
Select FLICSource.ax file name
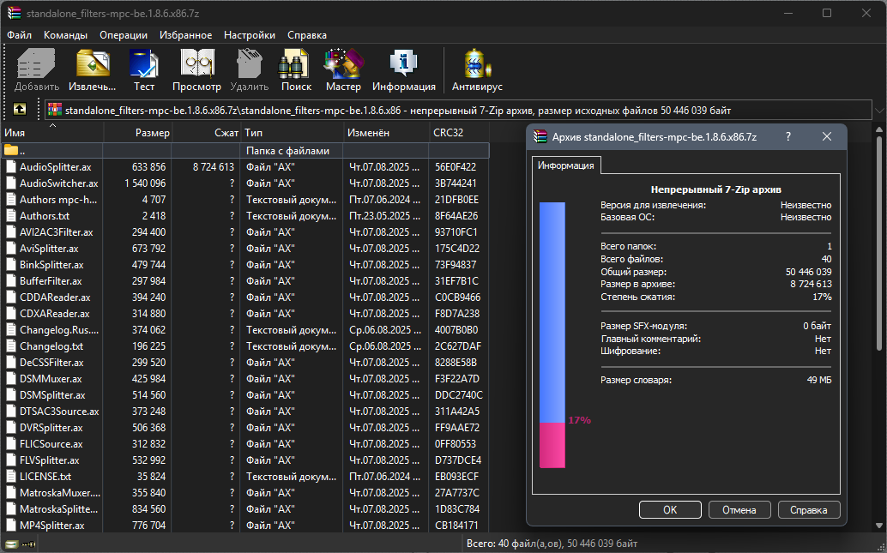coord(51,444)
